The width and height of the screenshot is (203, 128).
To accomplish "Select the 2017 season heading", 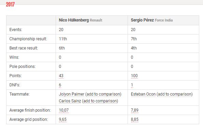I will pos(10,4).
